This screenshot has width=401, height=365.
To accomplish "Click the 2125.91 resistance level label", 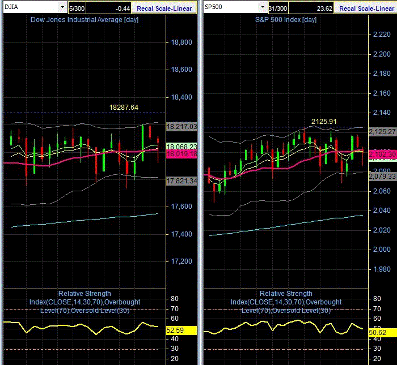I will click(324, 122).
